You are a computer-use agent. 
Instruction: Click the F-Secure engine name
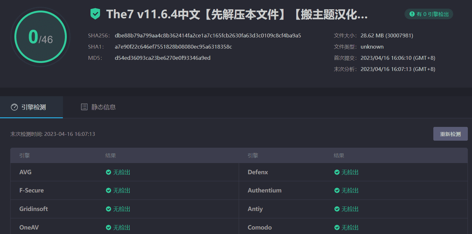(x=32, y=191)
